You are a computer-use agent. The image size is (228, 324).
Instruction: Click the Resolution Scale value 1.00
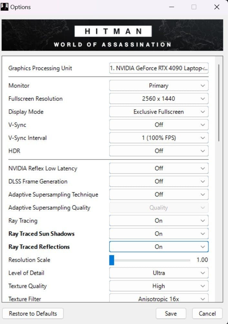tap(202, 260)
